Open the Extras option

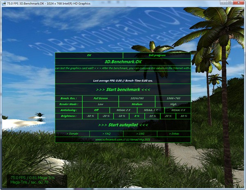pyautogui.click(x=174, y=134)
